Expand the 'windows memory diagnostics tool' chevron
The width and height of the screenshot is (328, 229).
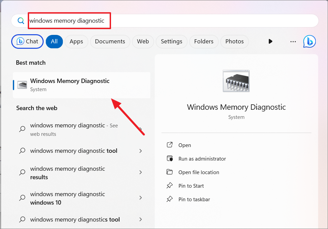(x=140, y=219)
